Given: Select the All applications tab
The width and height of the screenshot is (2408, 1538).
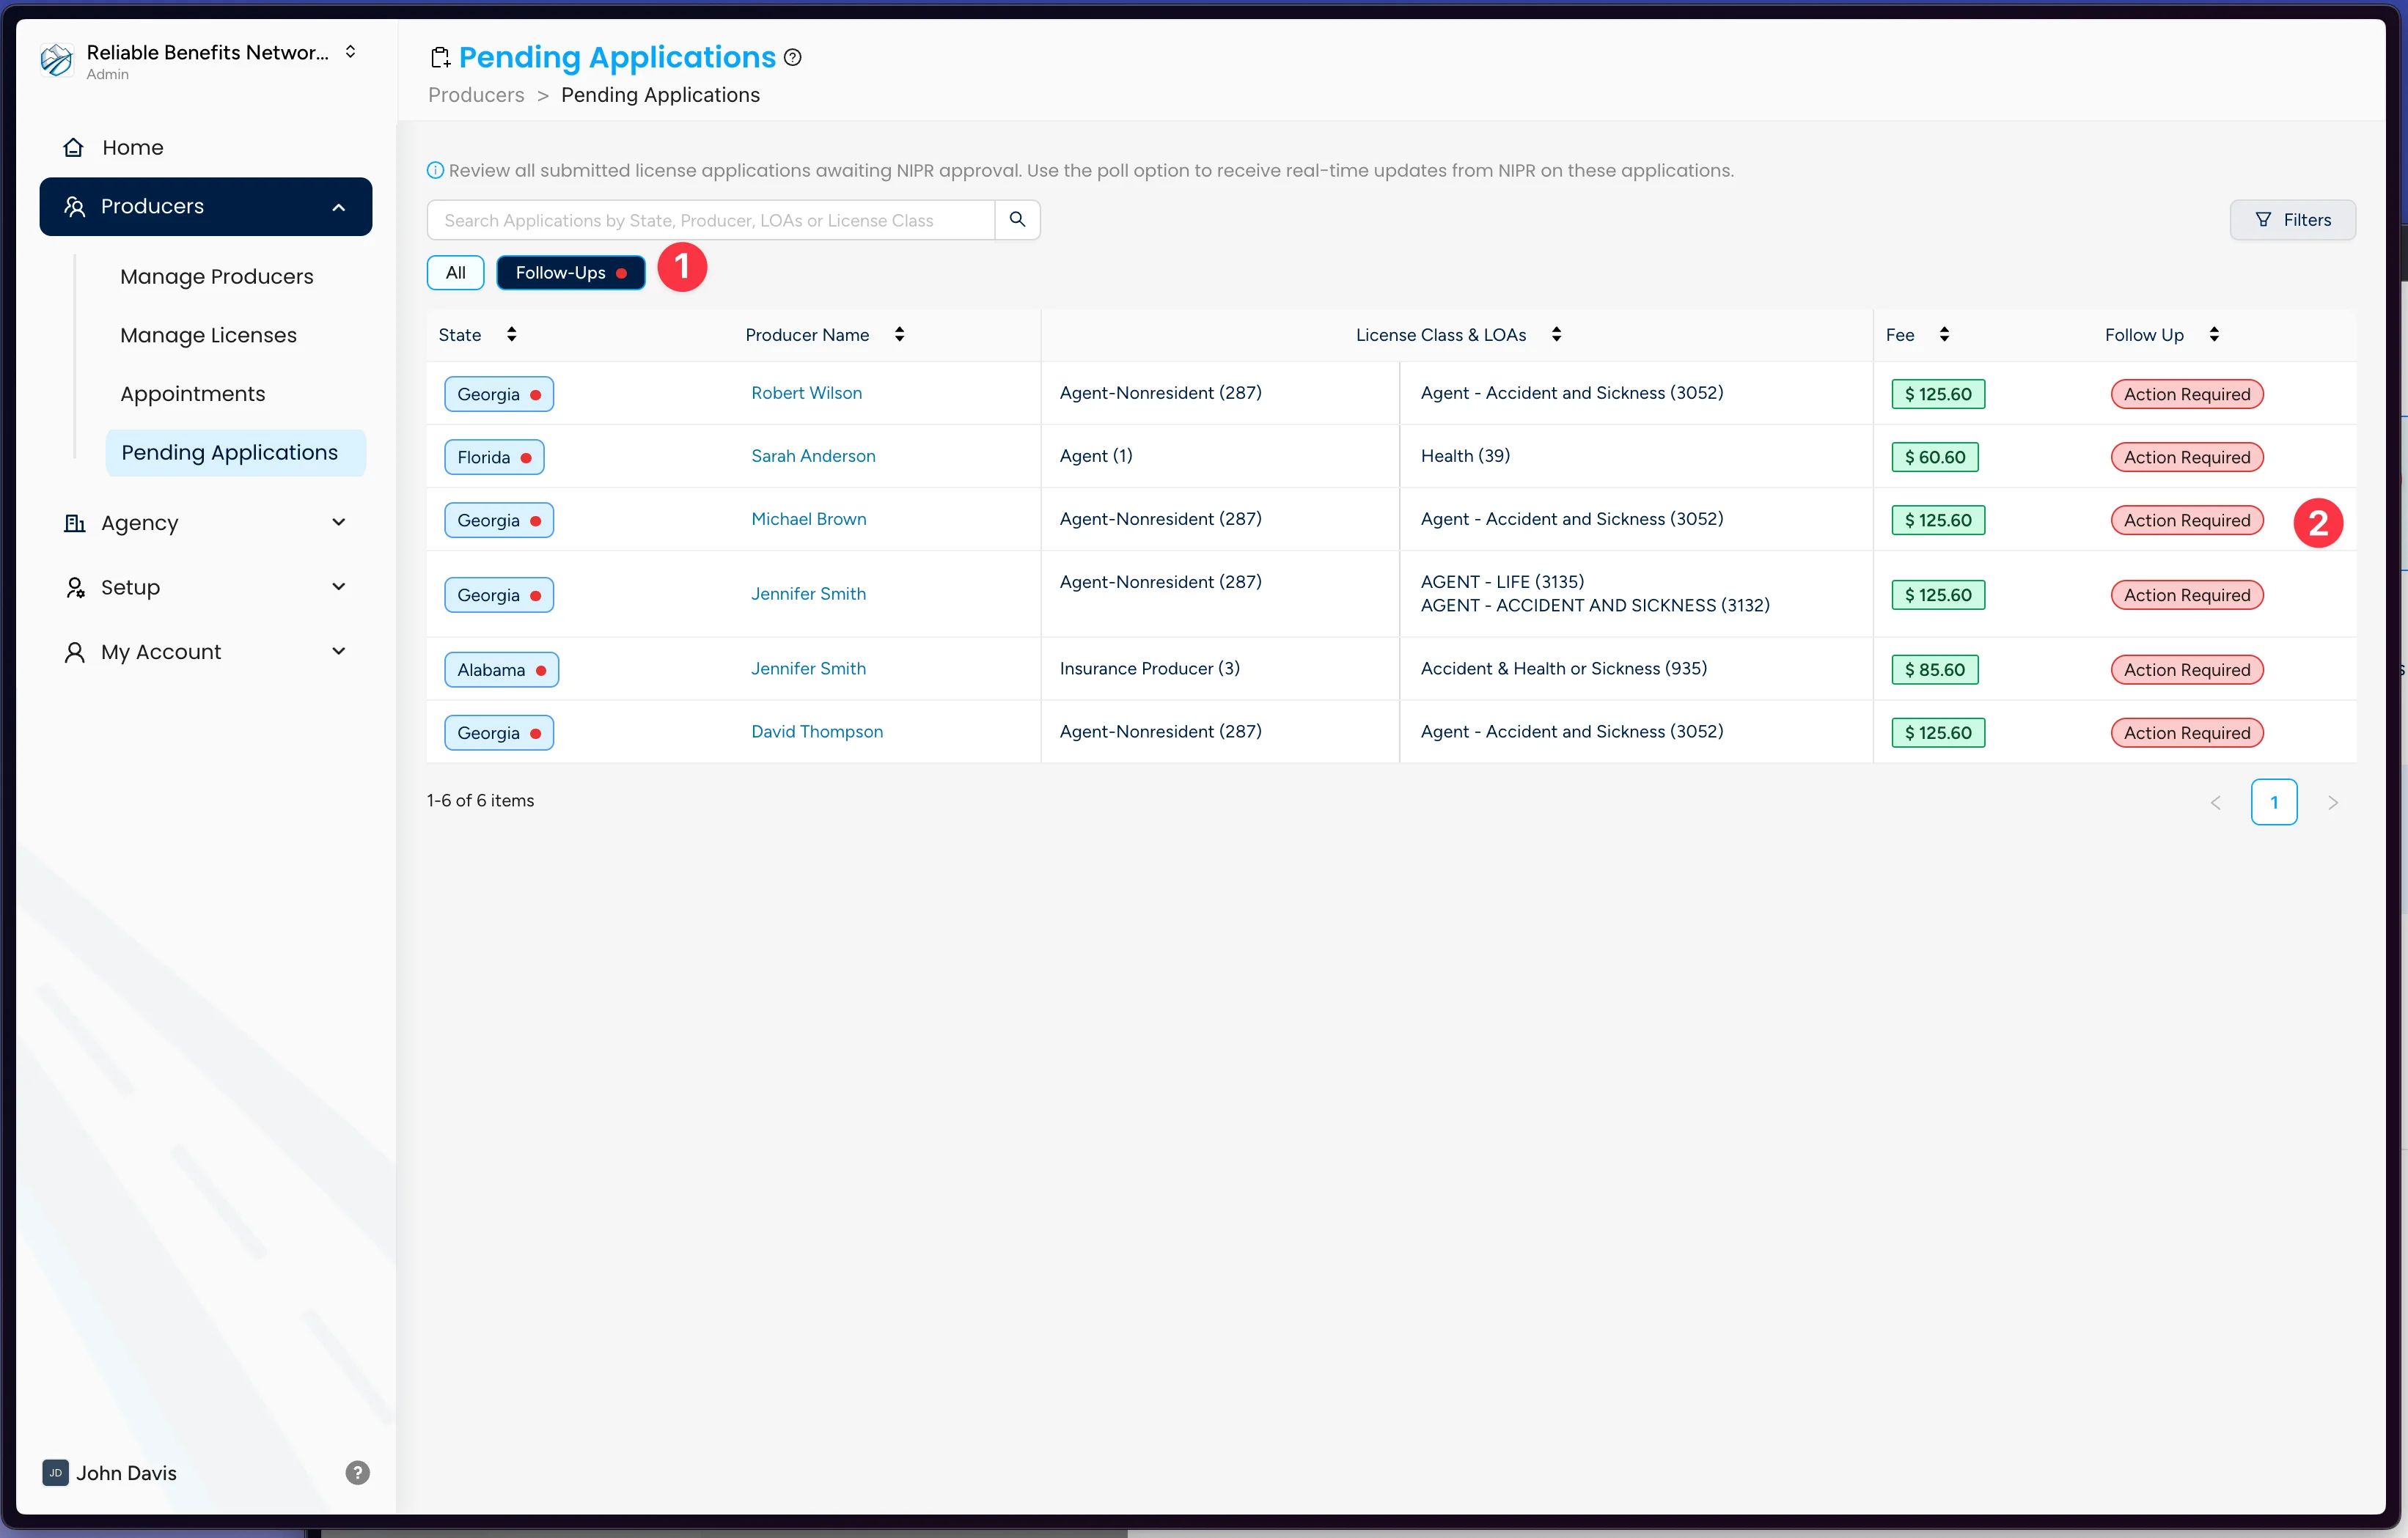Looking at the screenshot, I should [455, 272].
